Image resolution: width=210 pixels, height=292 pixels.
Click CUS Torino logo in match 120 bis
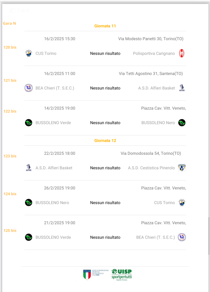(x=29, y=53)
